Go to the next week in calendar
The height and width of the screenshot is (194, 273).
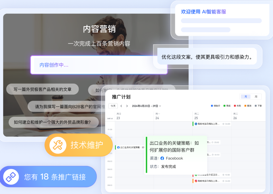coord(127,106)
